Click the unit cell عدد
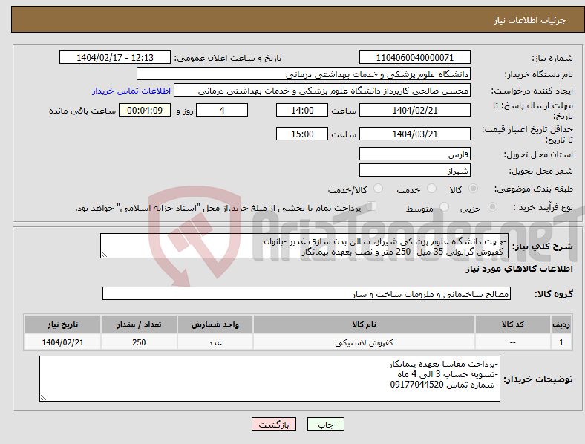 (x=215, y=342)
